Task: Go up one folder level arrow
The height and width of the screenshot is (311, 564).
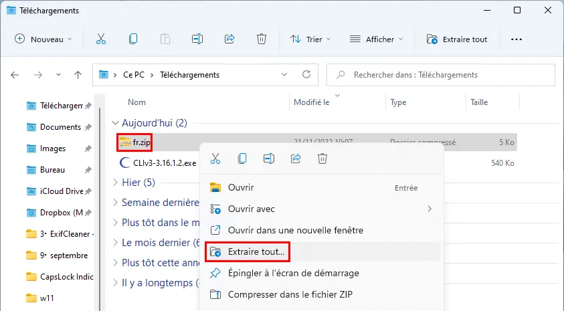Action: (x=78, y=75)
